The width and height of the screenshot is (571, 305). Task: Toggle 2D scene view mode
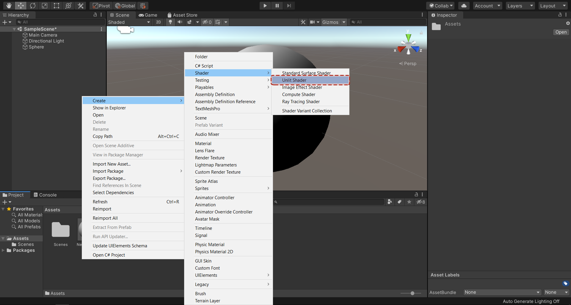[x=159, y=22]
